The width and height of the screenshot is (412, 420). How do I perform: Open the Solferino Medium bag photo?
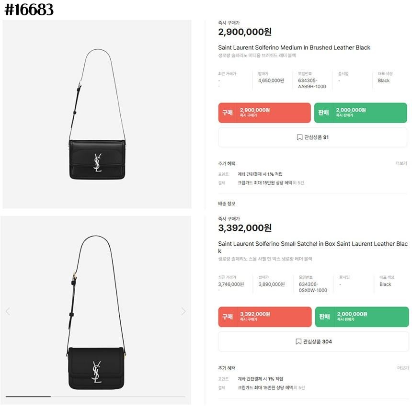click(97, 114)
